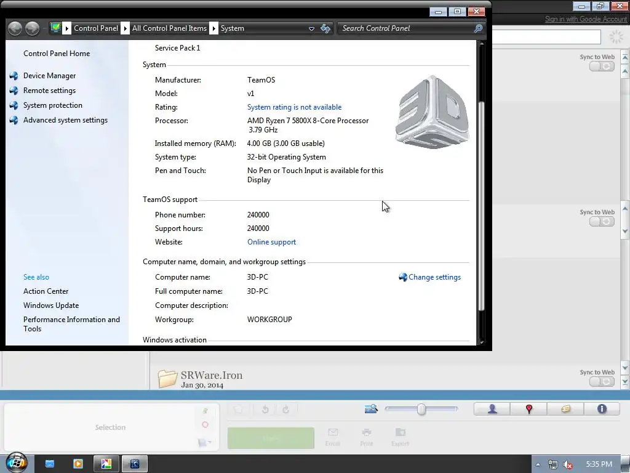Click the magnifier icon in Search Control Panel
Image resolution: width=630 pixels, height=473 pixels.
[x=477, y=28]
